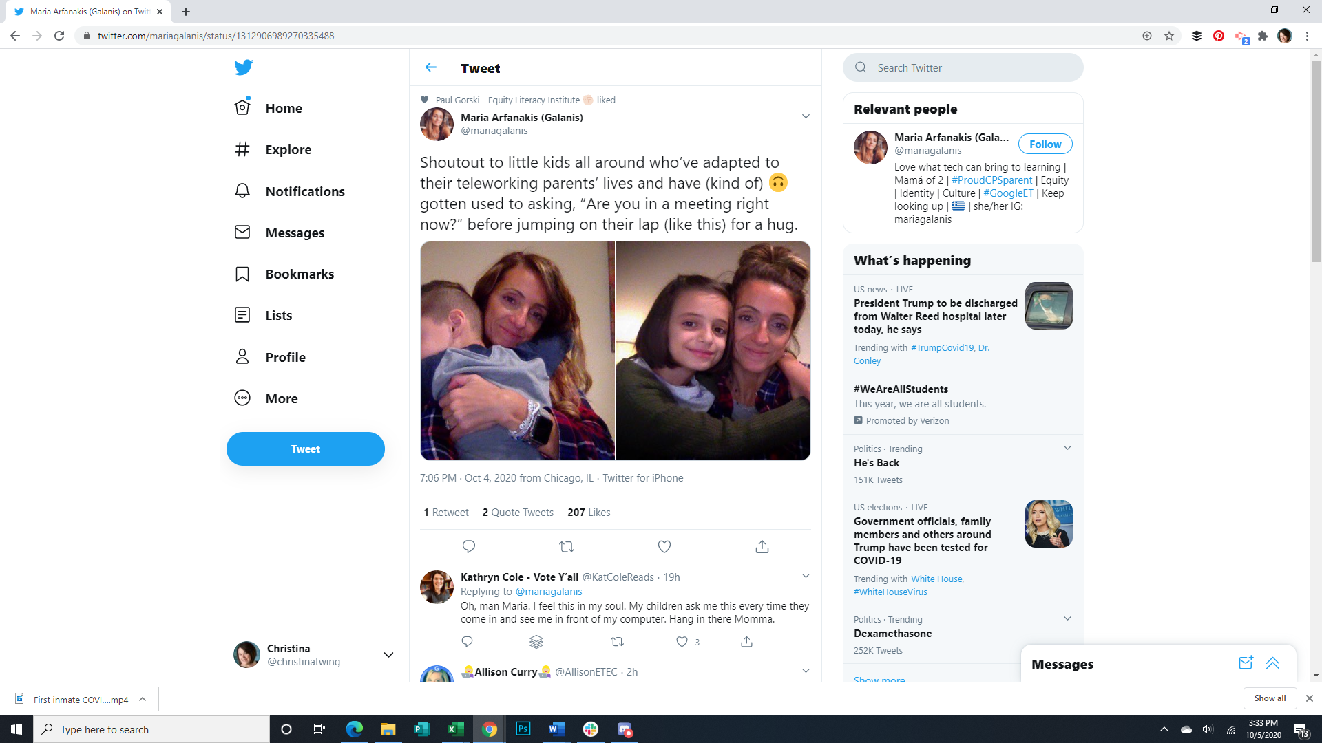Open the main tweet's options dropdown chevron

[x=806, y=116]
